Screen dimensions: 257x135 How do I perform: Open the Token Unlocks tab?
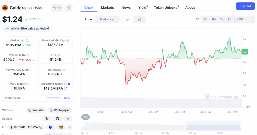(x=166, y=7)
